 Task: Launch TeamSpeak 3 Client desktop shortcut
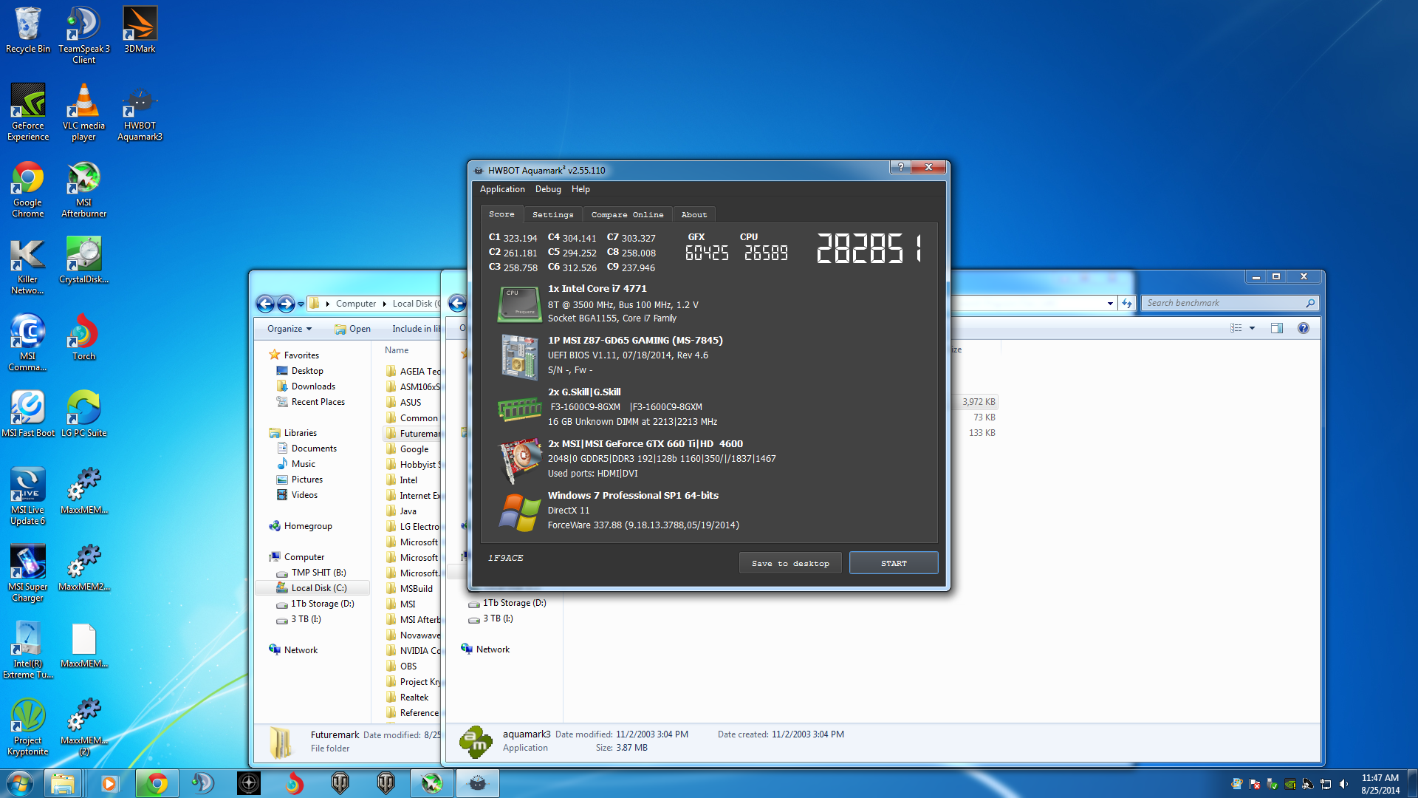click(x=83, y=34)
